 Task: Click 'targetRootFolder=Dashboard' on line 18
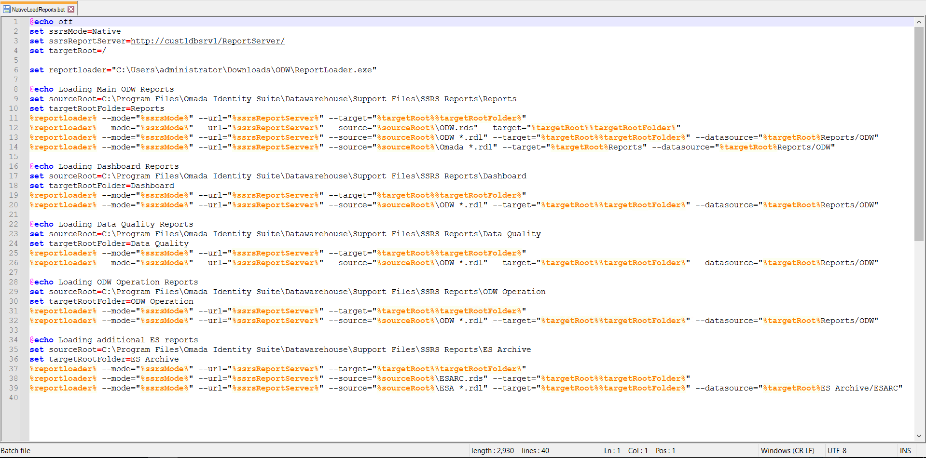111,186
